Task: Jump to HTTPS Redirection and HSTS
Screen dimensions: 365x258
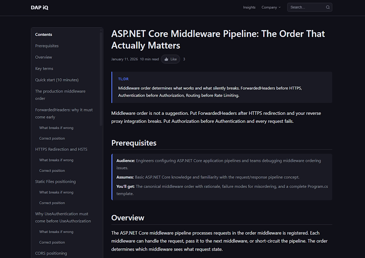Action: (x=61, y=149)
